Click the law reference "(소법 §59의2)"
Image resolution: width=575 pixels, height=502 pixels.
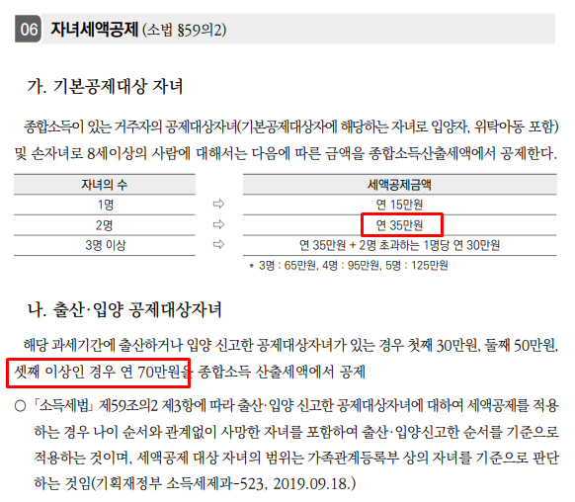(x=185, y=30)
